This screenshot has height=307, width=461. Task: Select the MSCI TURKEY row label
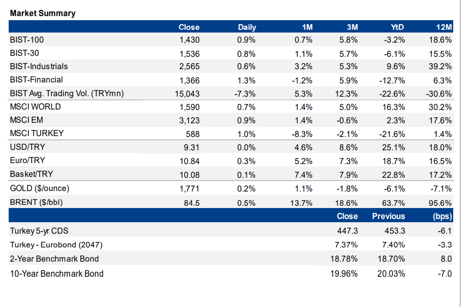[x=37, y=133]
